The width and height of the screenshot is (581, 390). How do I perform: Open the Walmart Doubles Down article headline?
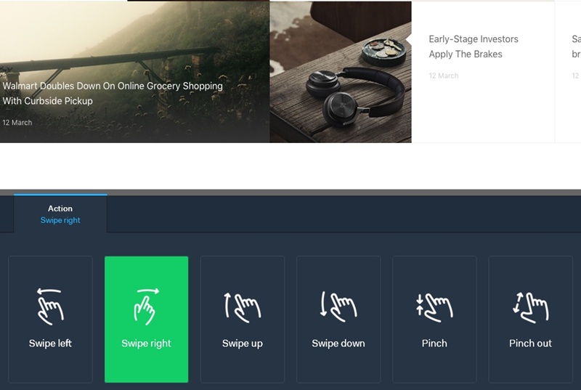(x=113, y=94)
